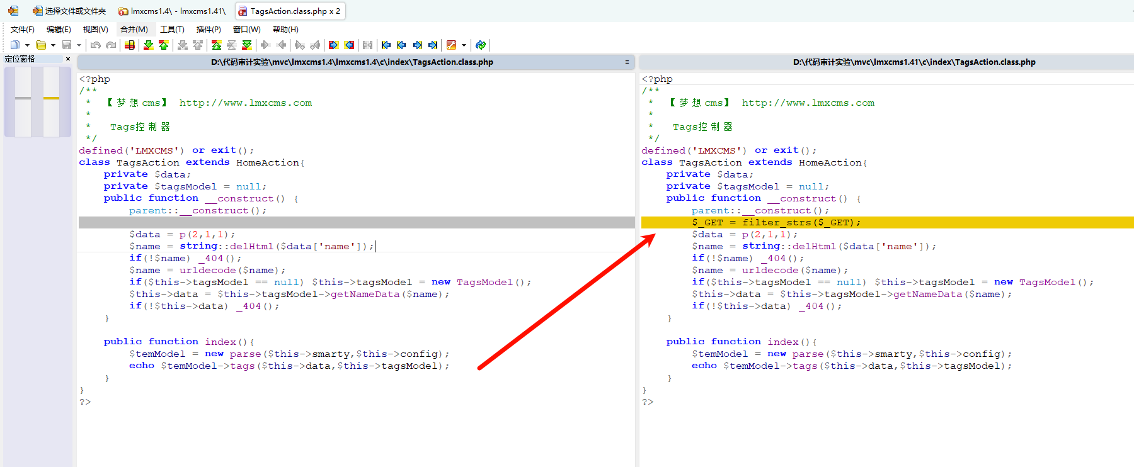Image resolution: width=1134 pixels, height=467 pixels.
Task: Expand the Options wrench dropdown arrow
Action: click(x=464, y=45)
